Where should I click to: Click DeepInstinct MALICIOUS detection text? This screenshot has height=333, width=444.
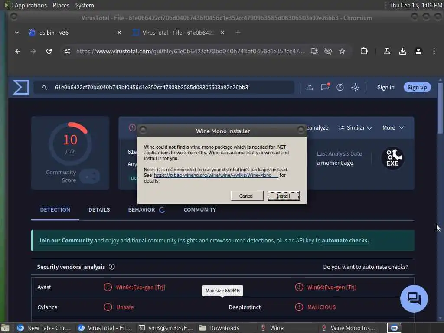(x=321, y=307)
